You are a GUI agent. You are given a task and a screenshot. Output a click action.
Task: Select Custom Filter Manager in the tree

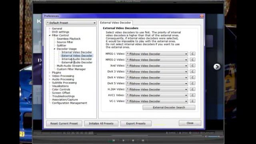[71, 69]
